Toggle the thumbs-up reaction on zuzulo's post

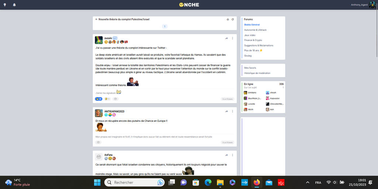[99, 99]
